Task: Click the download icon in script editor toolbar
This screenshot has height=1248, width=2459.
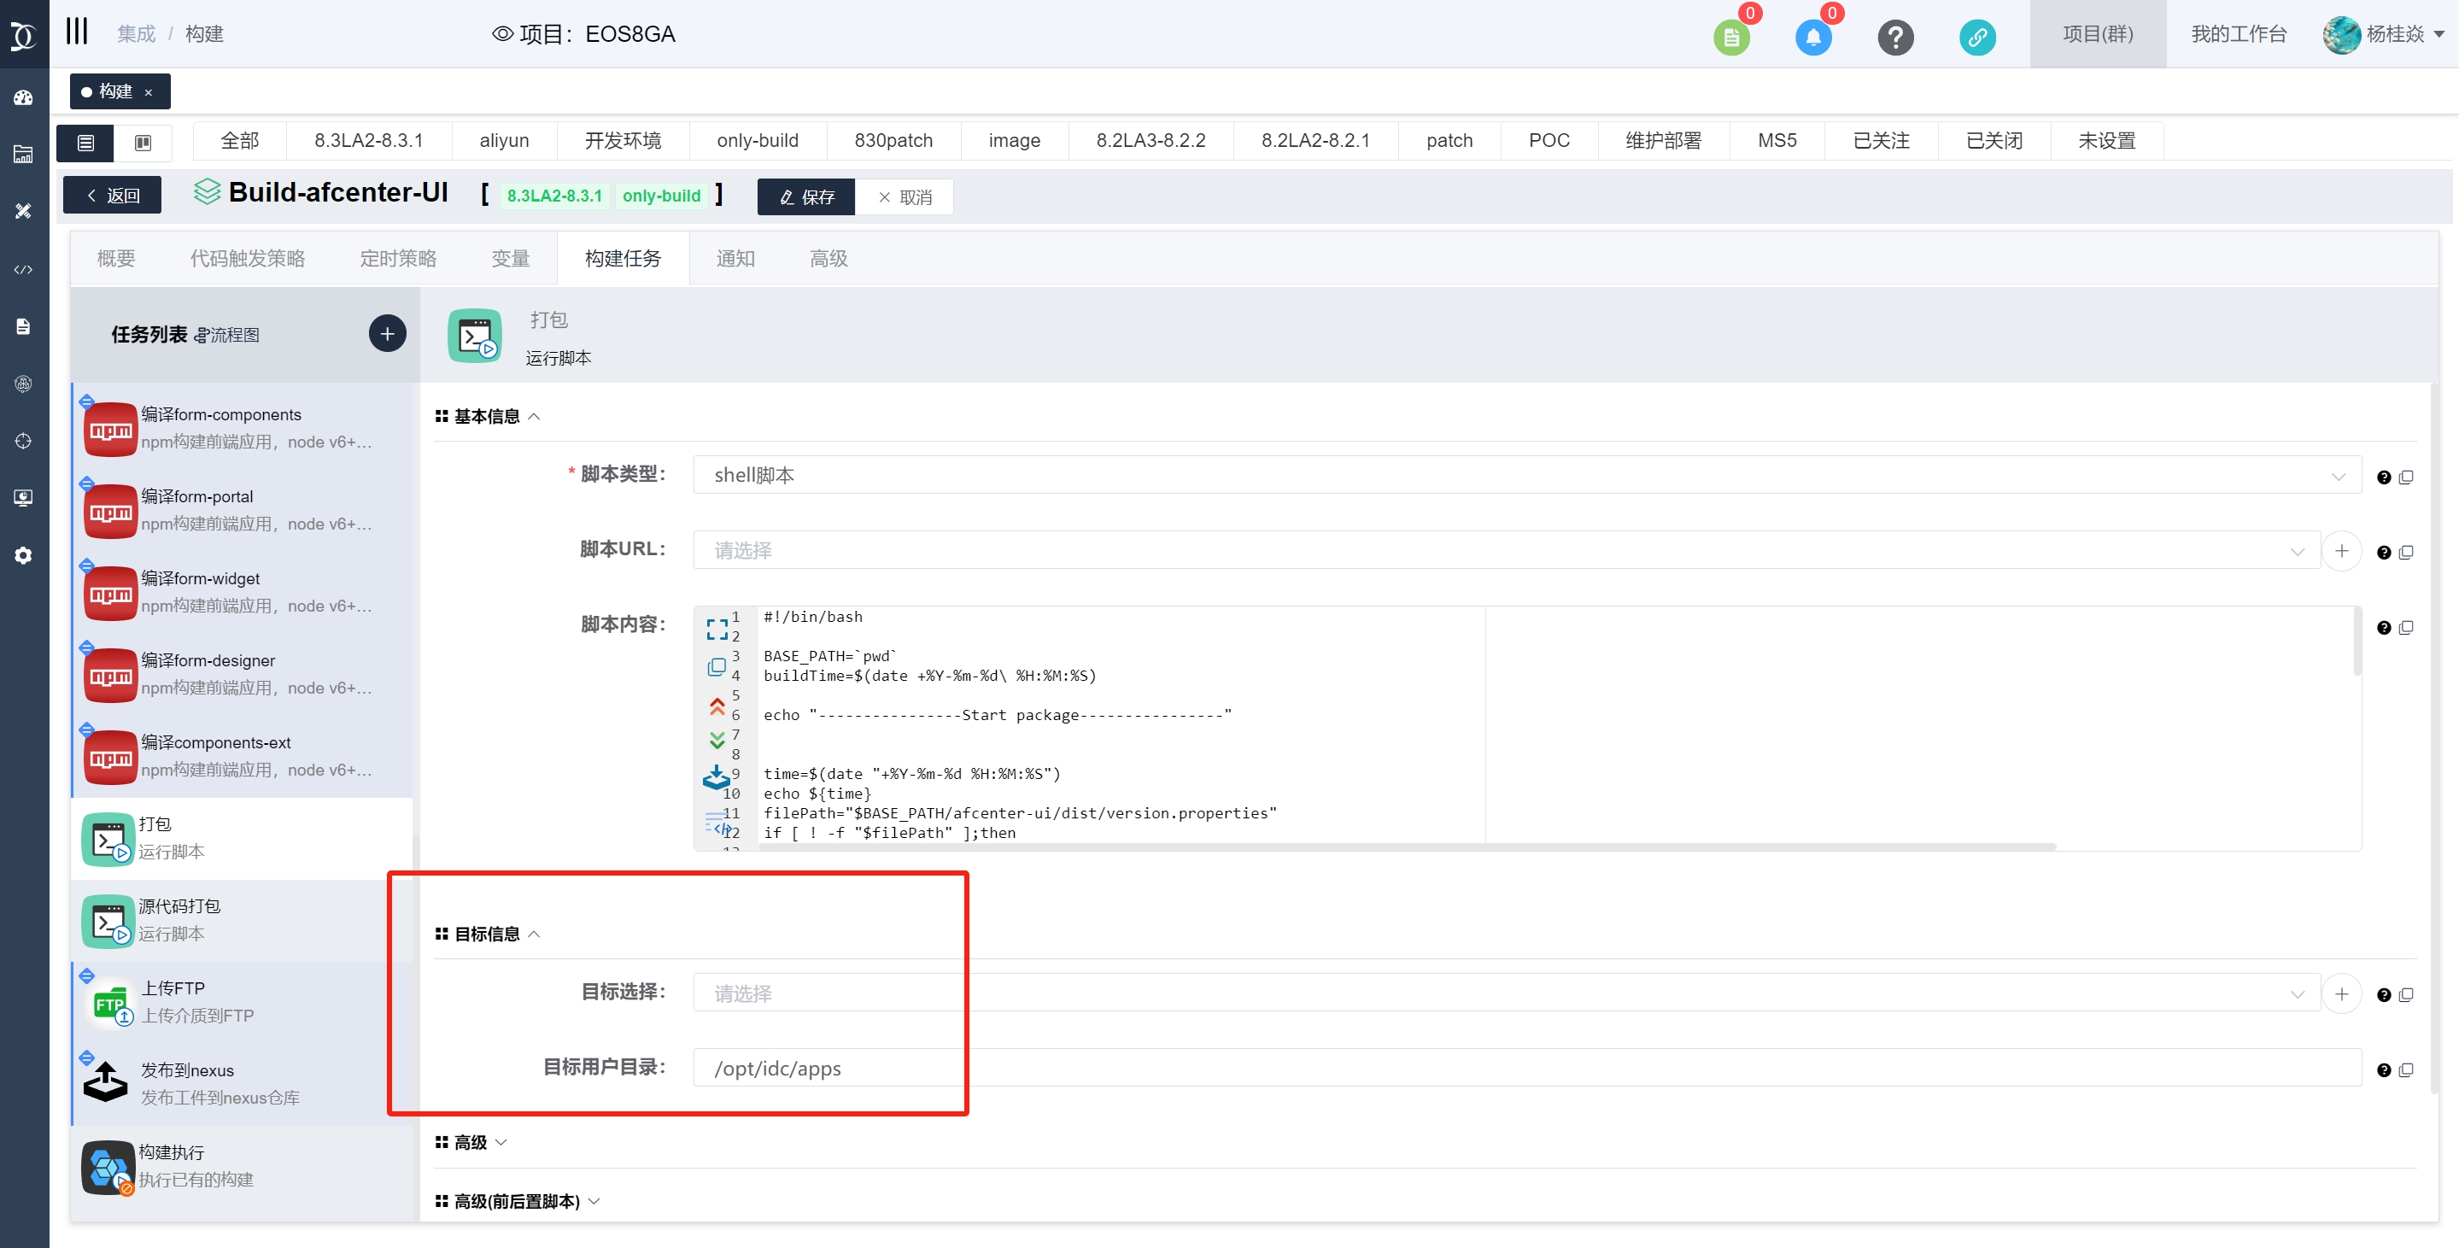Action: click(716, 777)
